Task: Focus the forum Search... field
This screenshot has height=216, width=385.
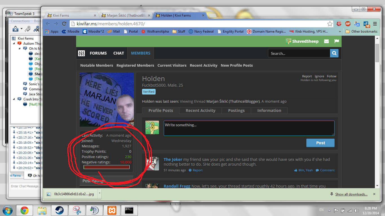Action: pos(299,53)
